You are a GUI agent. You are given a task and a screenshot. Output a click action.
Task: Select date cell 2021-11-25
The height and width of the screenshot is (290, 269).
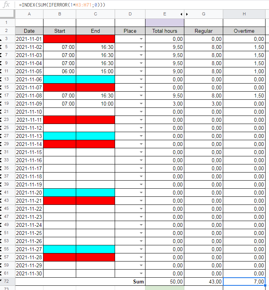click(x=29, y=233)
